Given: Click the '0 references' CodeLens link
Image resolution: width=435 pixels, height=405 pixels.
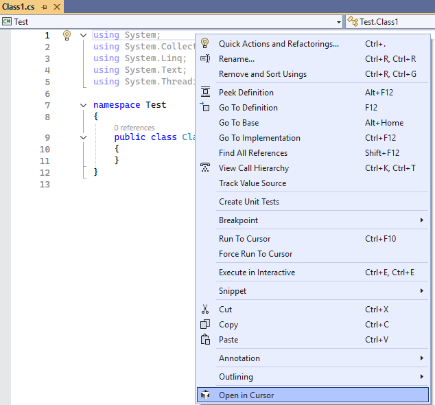Looking at the screenshot, I should coord(134,128).
